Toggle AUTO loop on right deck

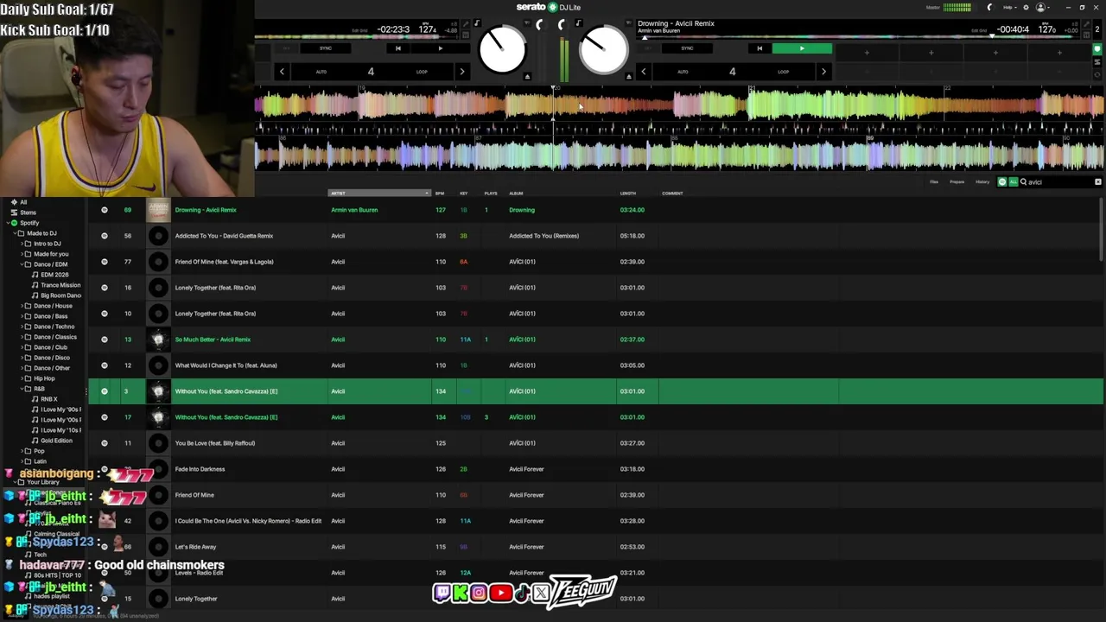pyautogui.click(x=683, y=72)
